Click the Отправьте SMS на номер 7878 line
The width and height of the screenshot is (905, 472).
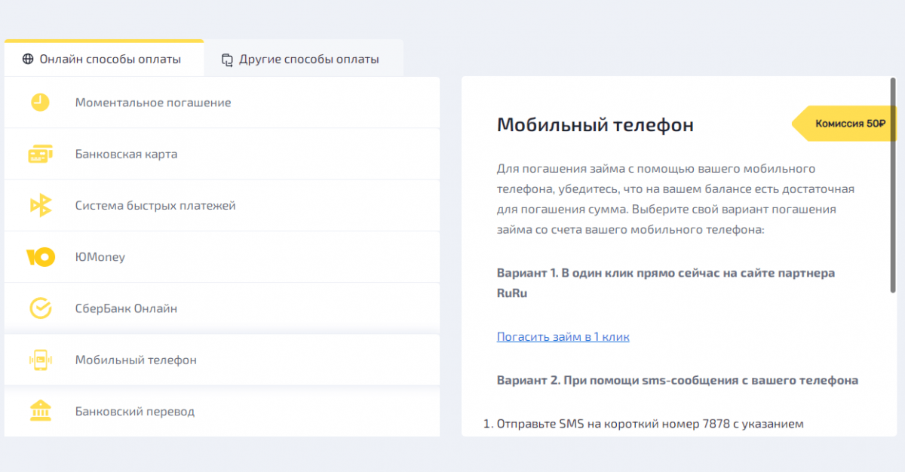tap(650, 424)
